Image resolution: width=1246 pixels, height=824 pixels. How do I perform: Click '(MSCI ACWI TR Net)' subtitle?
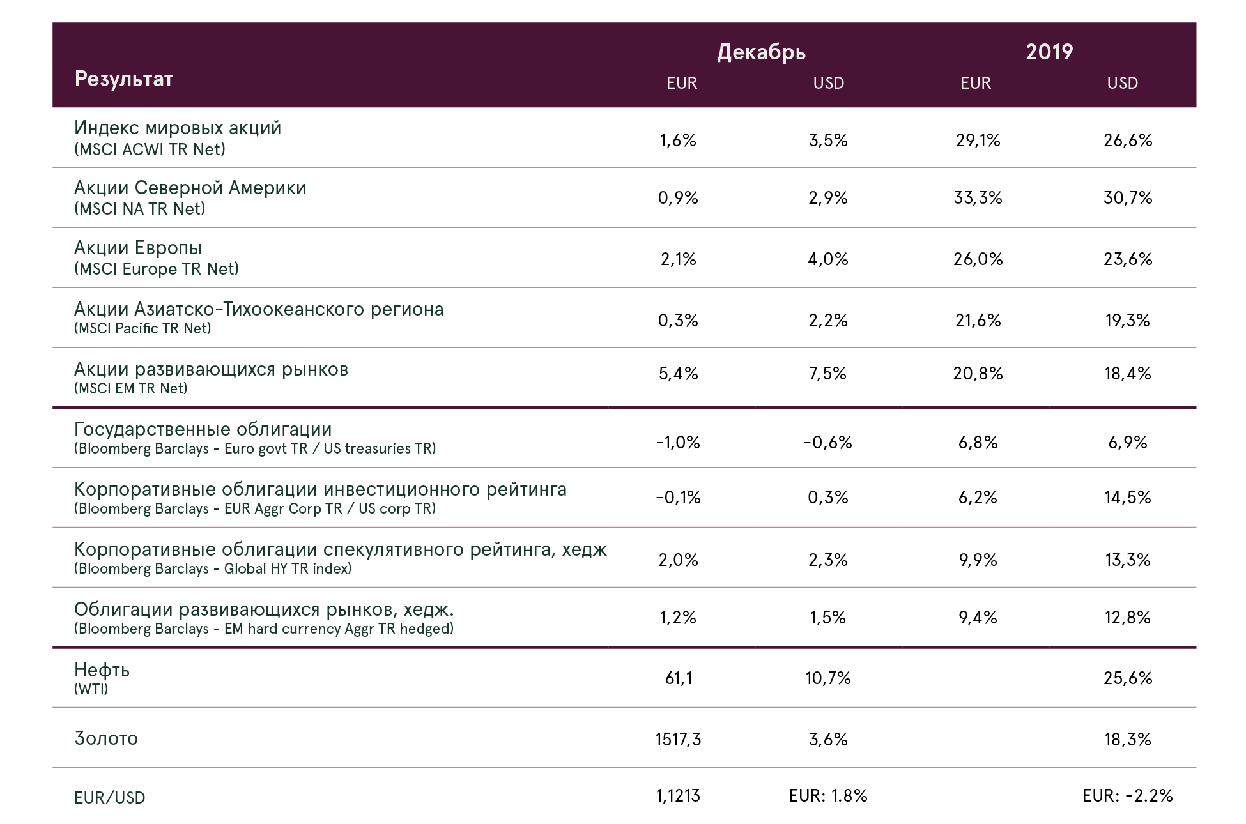pyautogui.click(x=150, y=149)
